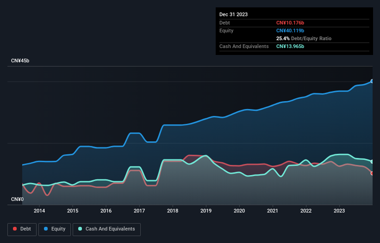This screenshot has height=243, width=380.
Task: Click the 2022 x-axis label
Action: [x=306, y=211]
